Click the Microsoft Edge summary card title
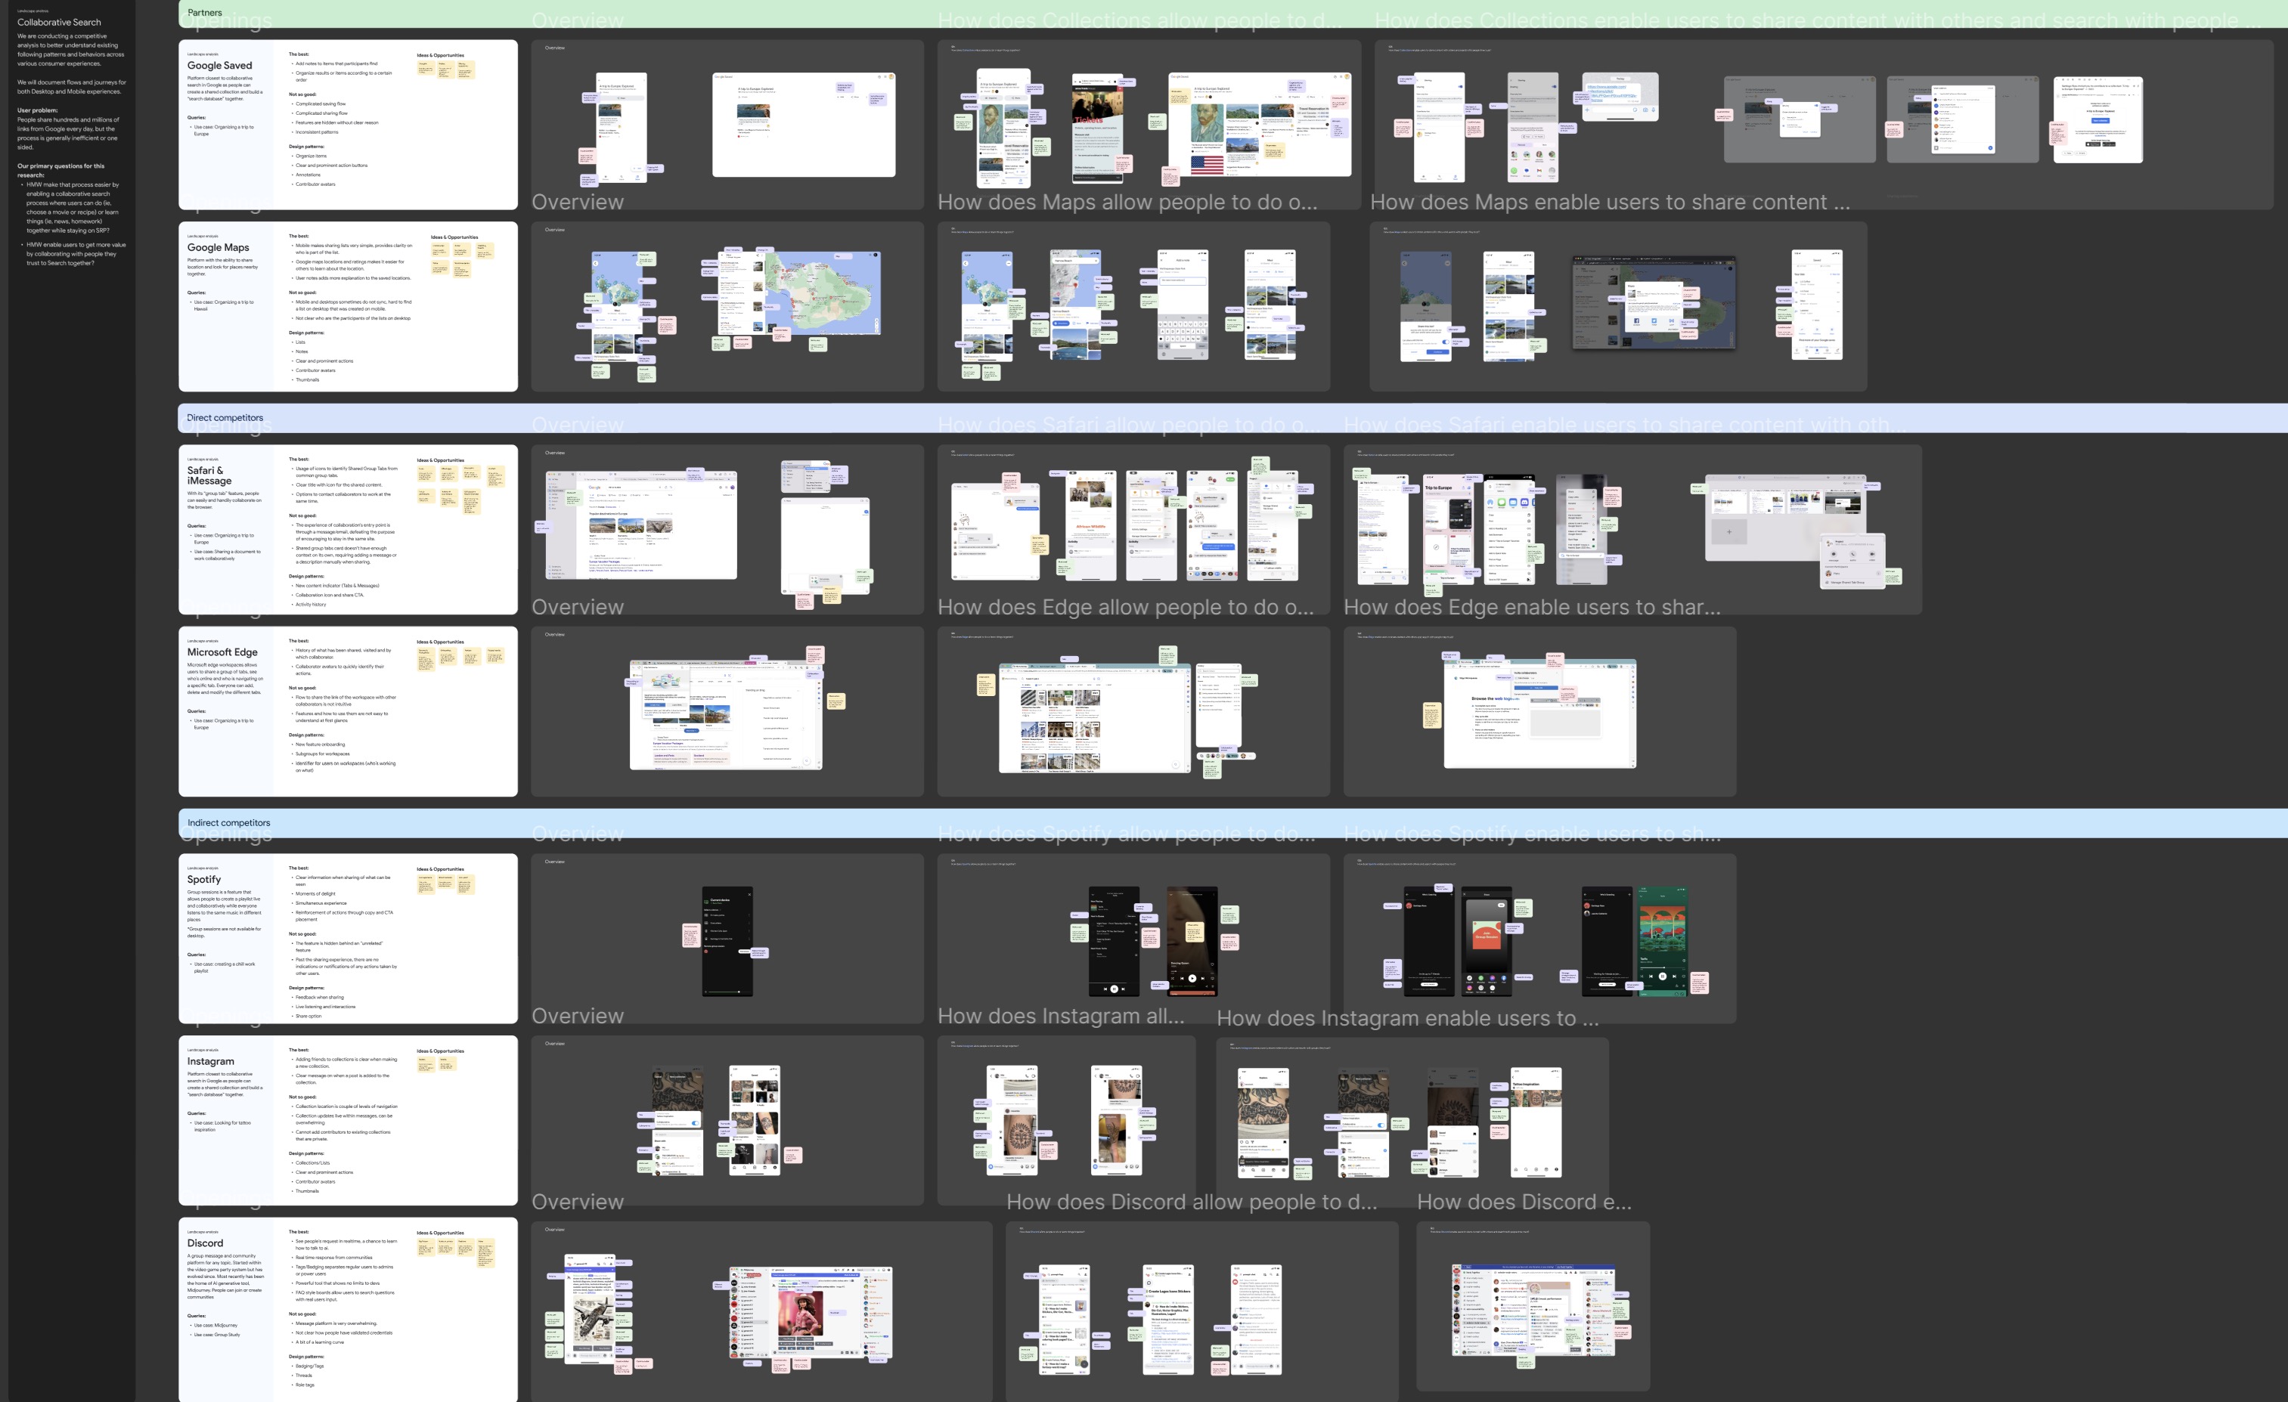This screenshot has height=1402, width=2288. tap(222, 653)
